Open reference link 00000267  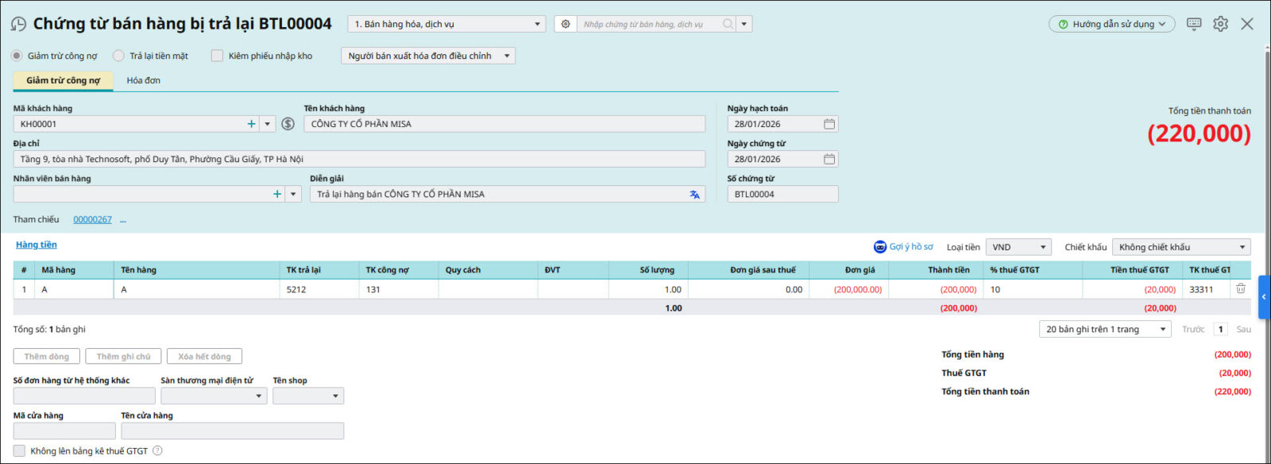(92, 219)
